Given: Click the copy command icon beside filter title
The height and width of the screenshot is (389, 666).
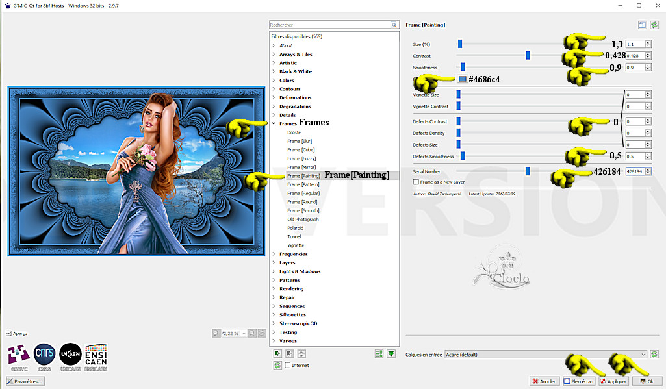Looking at the screenshot, I should pyautogui.click(x=642, y=25).
